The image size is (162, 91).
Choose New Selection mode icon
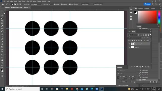[x=12, y=4]
